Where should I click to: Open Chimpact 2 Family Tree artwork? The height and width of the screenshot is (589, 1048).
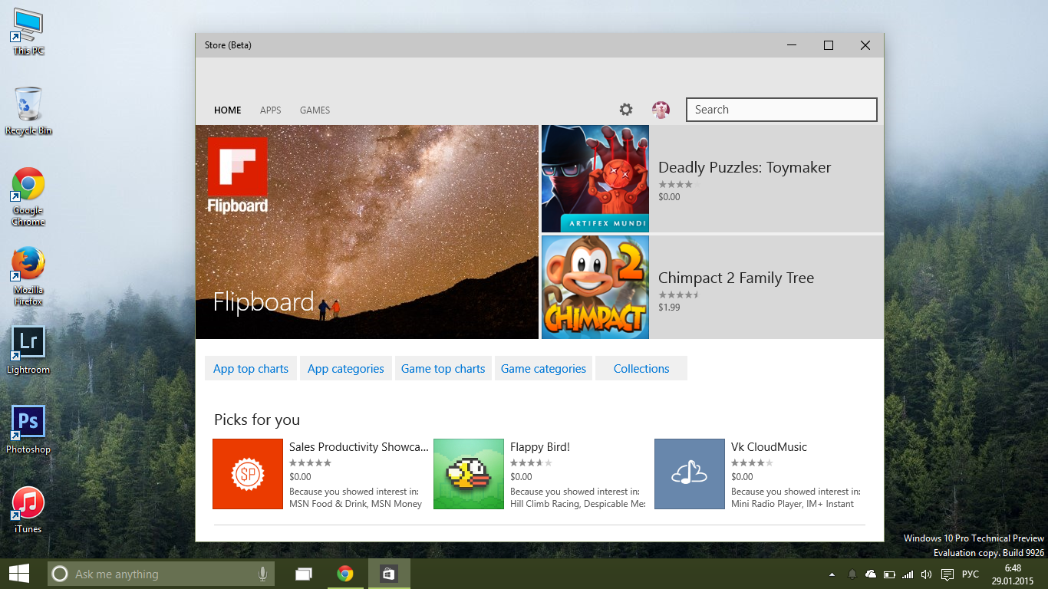tap(595, 287)
